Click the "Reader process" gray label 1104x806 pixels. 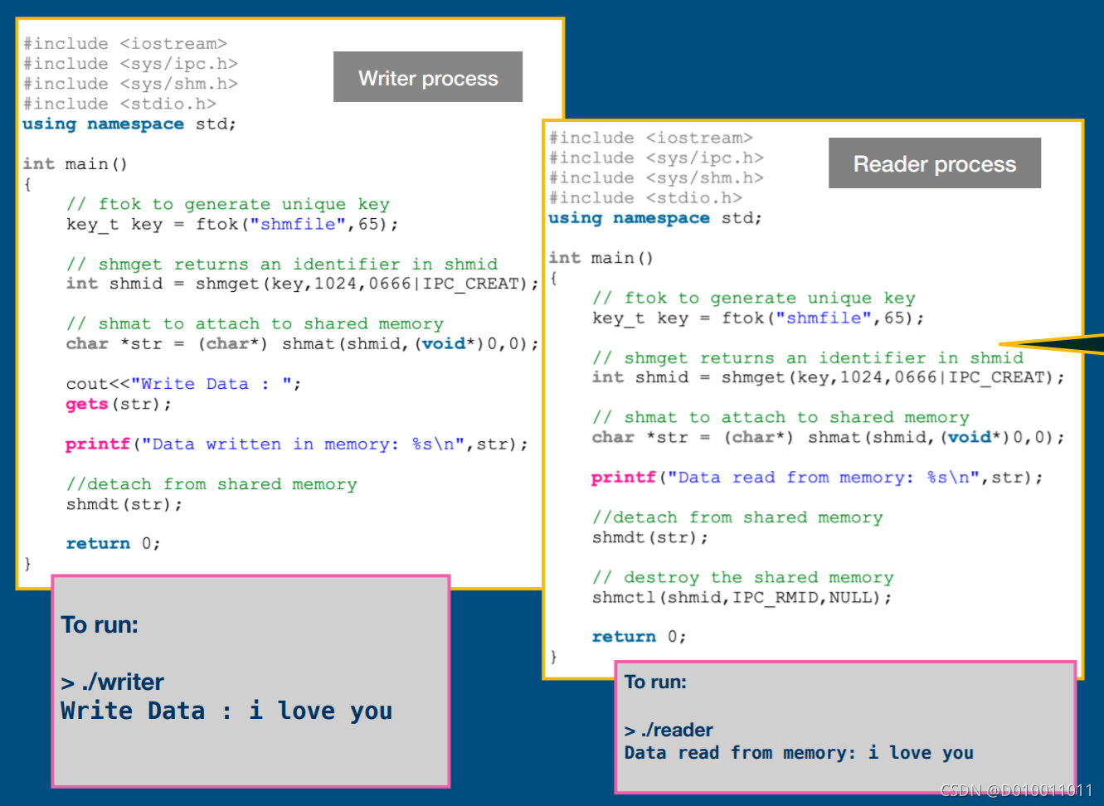point(935,163)
